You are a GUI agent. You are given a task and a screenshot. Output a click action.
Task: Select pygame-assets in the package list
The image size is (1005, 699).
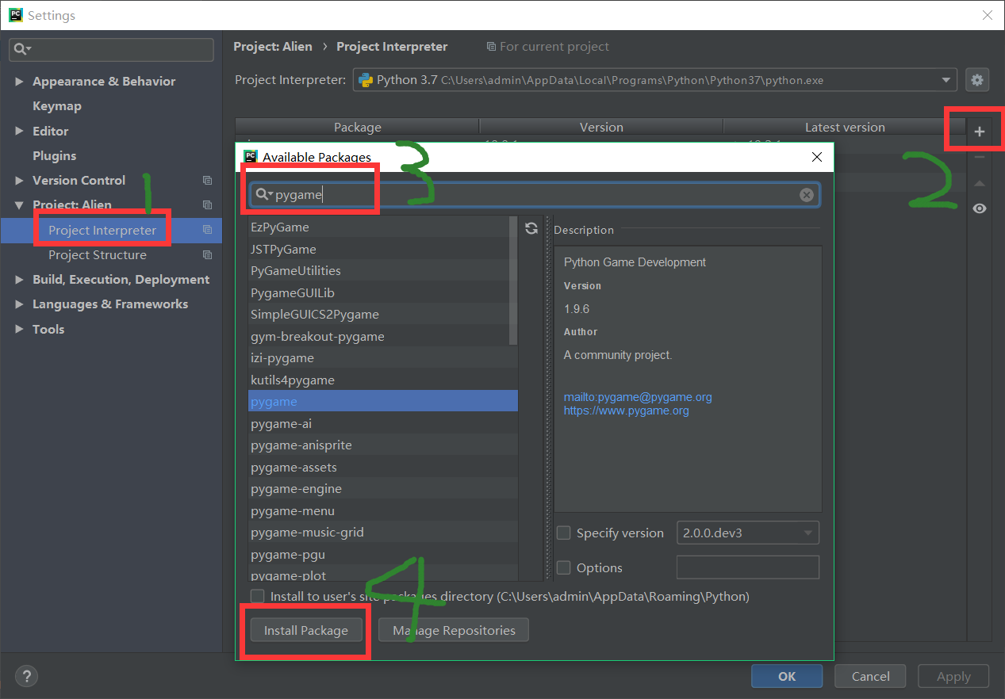click(382, 467)
